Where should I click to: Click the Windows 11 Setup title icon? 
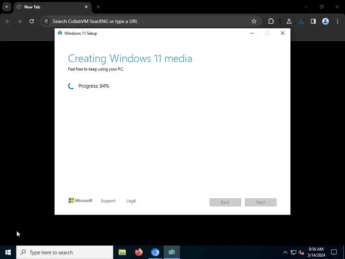pos(60,33)
